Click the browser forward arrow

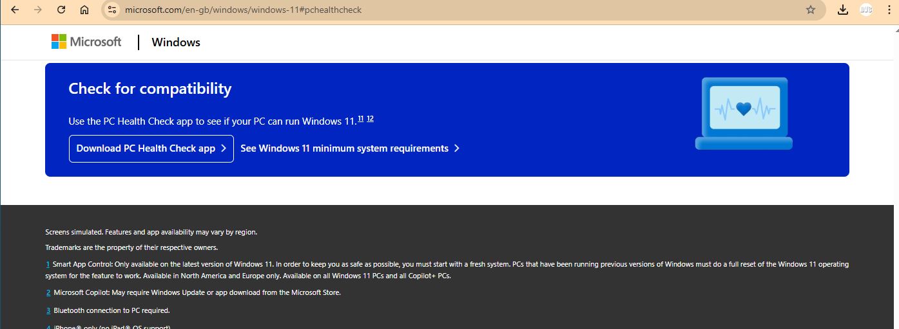(x=38, y=10)
